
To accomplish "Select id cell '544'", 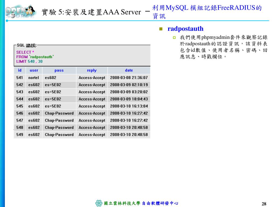I will [x=20, y=99].
